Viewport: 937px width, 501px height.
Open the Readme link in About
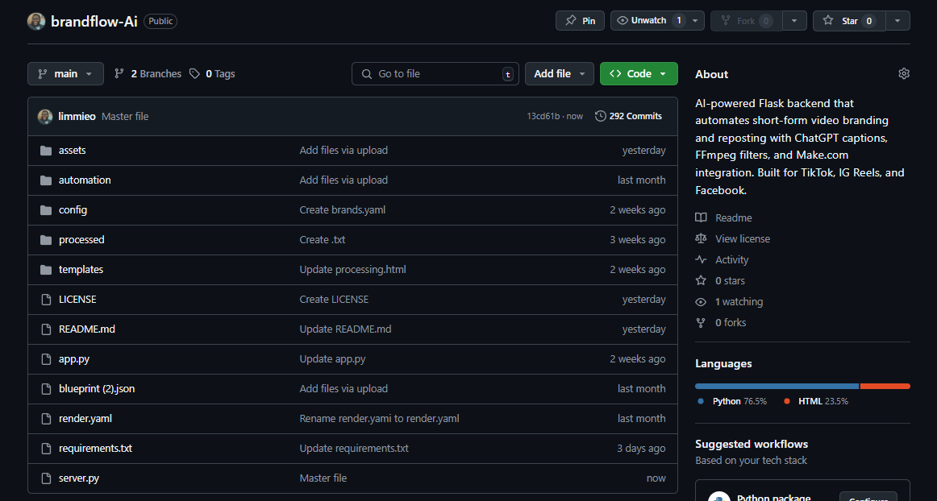(733, 218)
